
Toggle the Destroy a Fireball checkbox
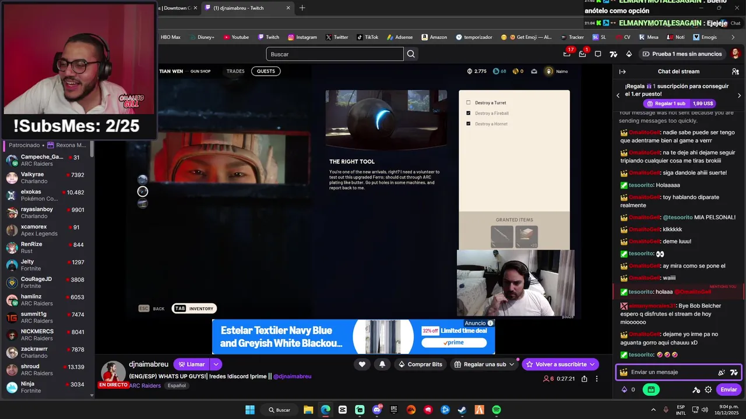468,113
